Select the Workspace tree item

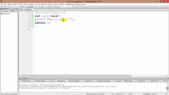[6, 14]
